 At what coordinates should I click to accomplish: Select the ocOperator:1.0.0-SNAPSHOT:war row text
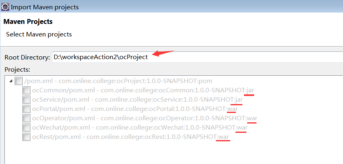[145, 118]
